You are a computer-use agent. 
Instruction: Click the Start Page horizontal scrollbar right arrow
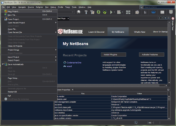tap(166, 85)
